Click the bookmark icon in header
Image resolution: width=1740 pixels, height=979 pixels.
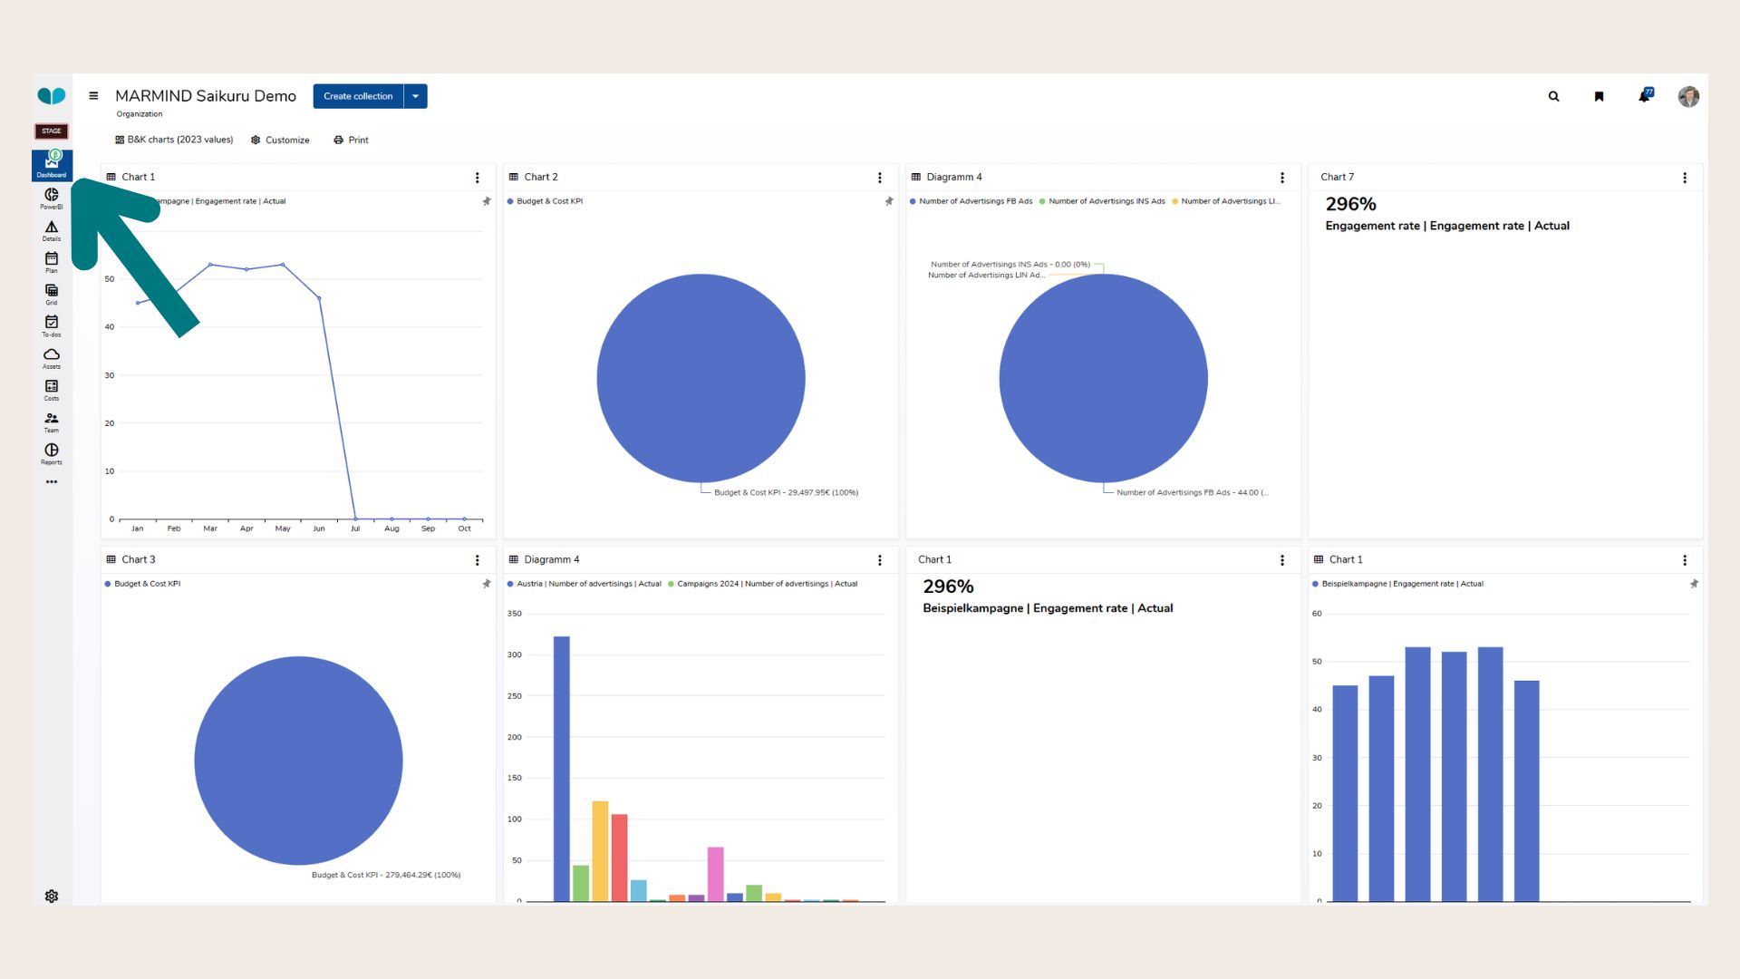(x=1599, y=96)
